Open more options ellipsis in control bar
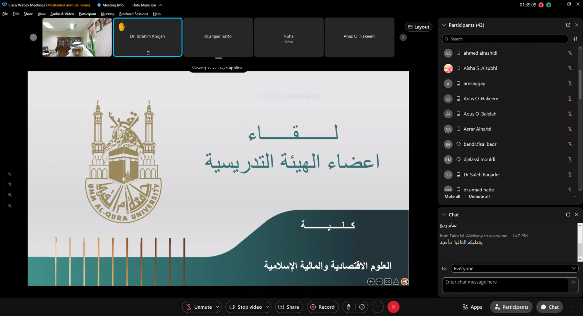This screenshot has height=316, width=583. point(377,307)
